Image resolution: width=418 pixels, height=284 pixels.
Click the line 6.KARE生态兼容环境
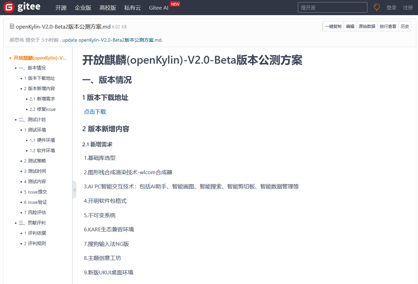point(109,229)
